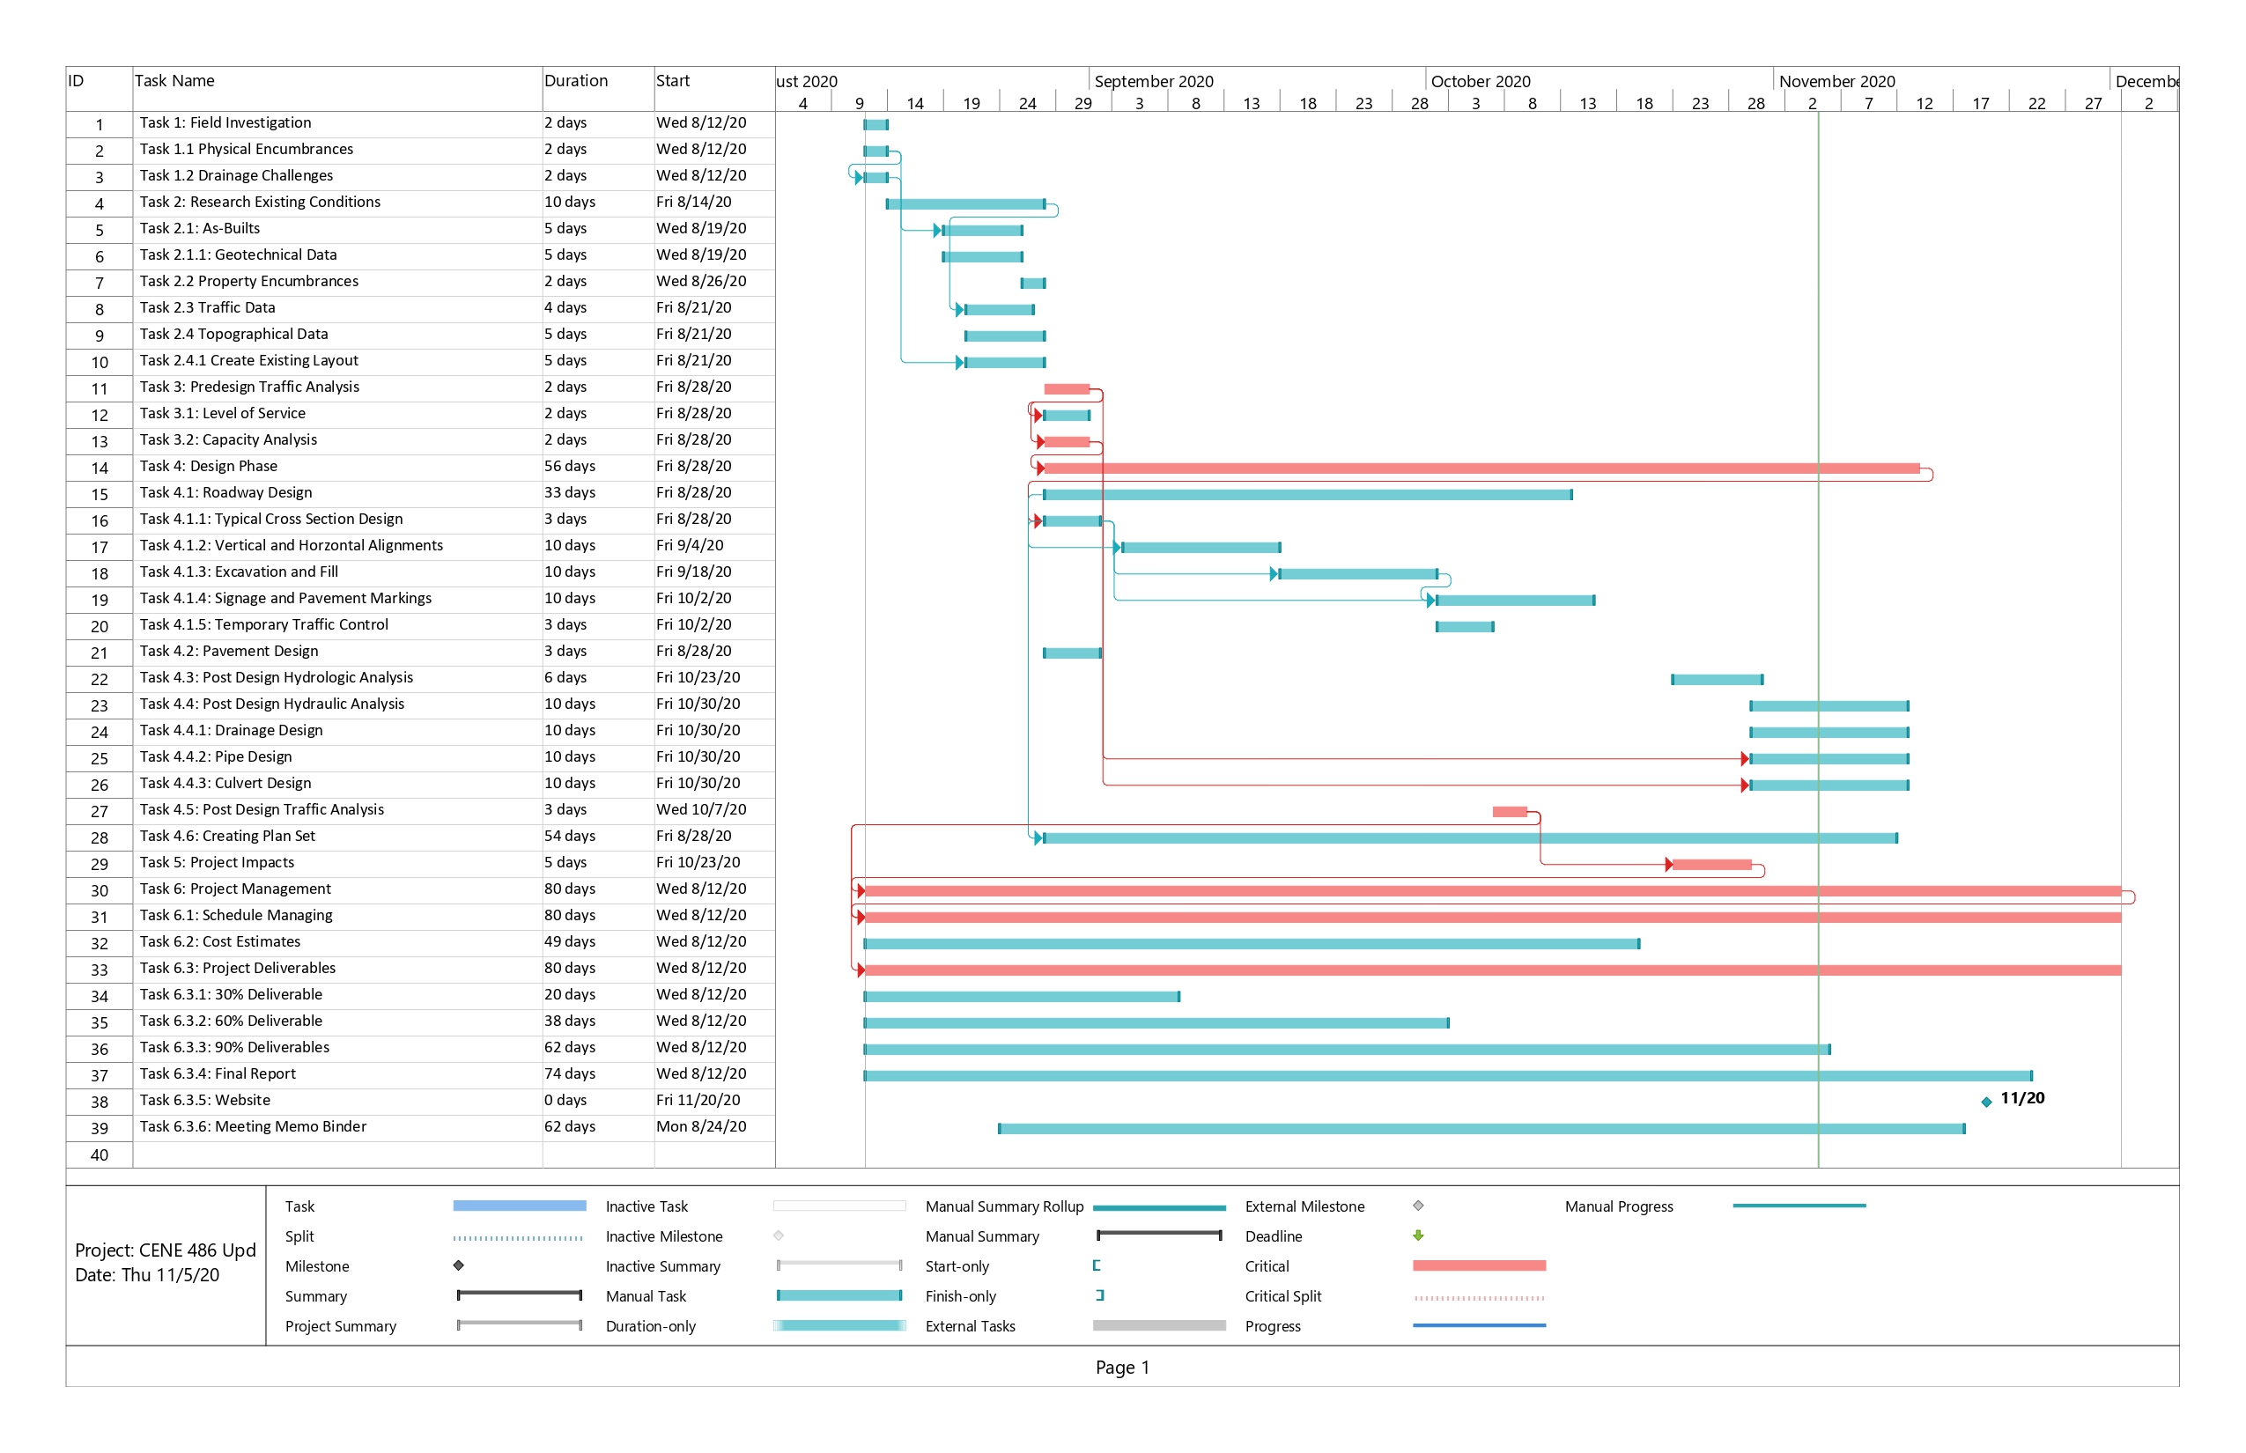Click the Inactive Milestone legend diamond
The height and width of the screenshot is (1453, 2246).
coord(779,1235)
